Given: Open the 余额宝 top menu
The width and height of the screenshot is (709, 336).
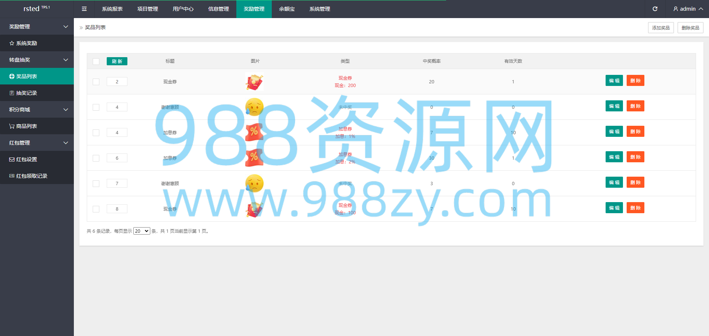Looking at the screenshot, I should click(287, 9).
